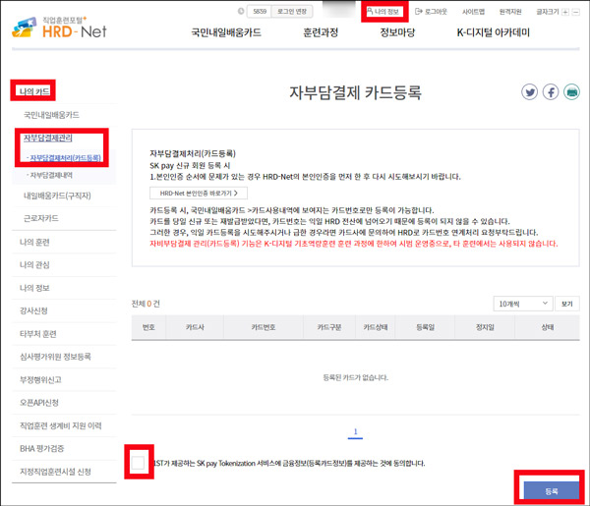The image size is (590, 506).
Task: Click the 글자크기 label
Action: (x=547, y=12)
